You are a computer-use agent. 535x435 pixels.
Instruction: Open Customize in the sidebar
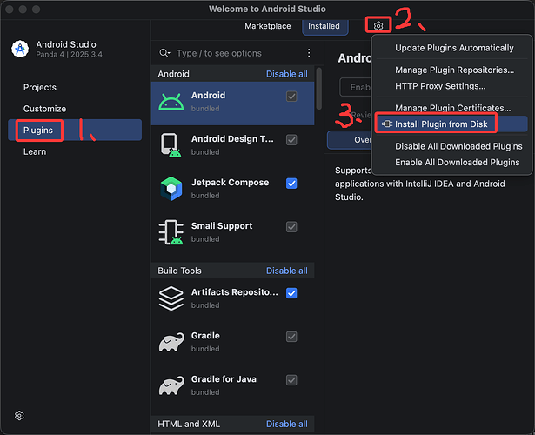75,109
